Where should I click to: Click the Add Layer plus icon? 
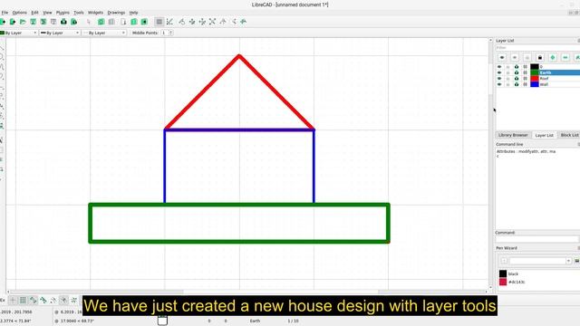pos(553,58)
